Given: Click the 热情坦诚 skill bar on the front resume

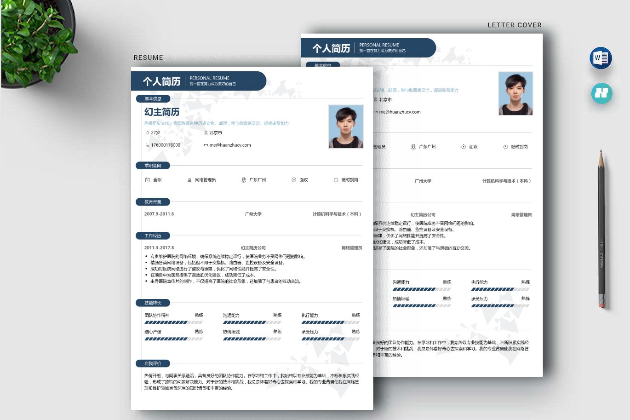Looking at the screenshot, I should [x=252, y=339].
